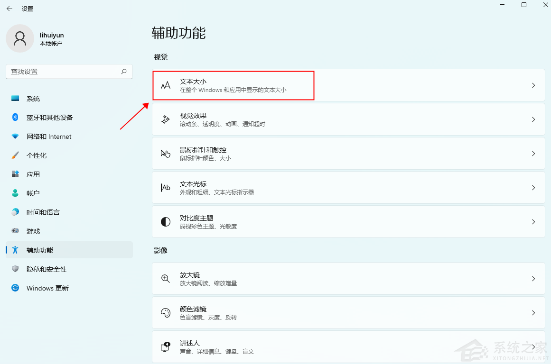The image size is (551, 364).
Task: Click the lihuiyun account name
Action: pos(52,35)
